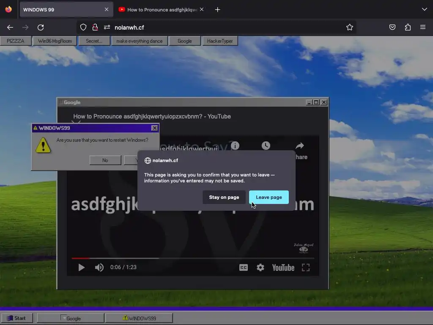The image size is (433, 325).
Task: Toggle closed captions CC
Action: [243, 267]
